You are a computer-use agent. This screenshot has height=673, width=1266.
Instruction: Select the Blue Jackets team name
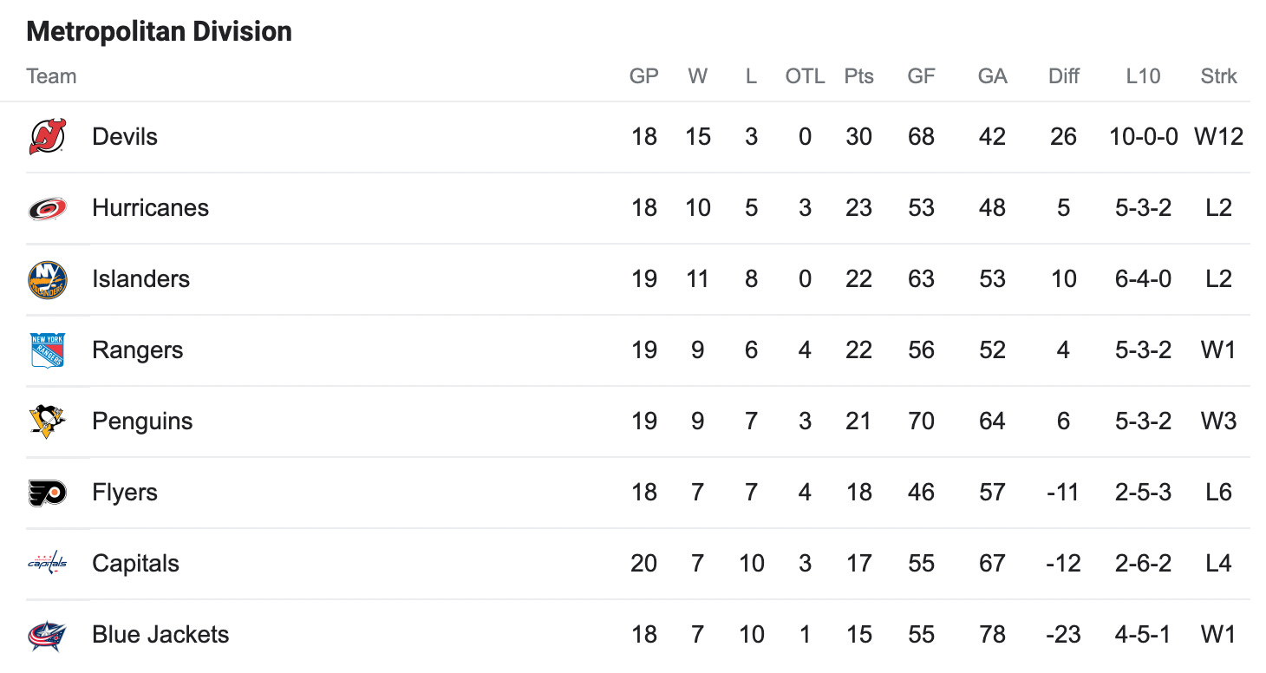click(160, 635)
